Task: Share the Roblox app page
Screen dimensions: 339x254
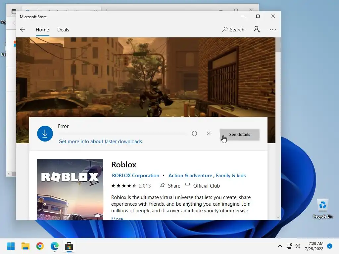Action: 170,186
